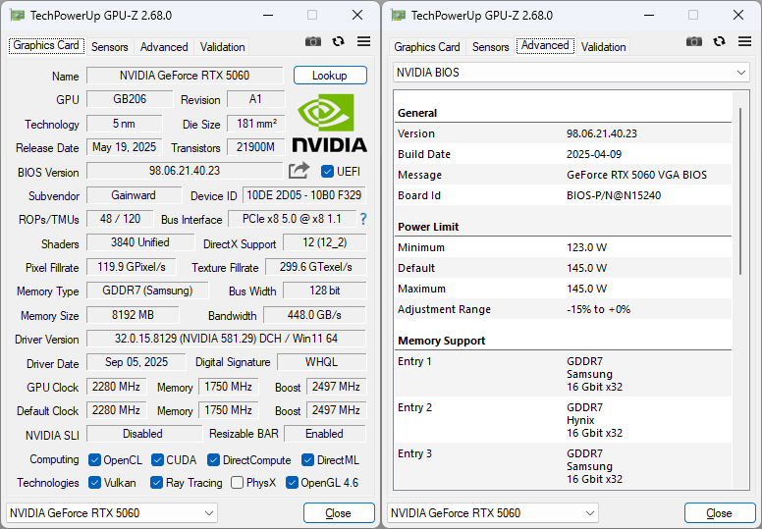The image size is (762, 529).
Task: Click the Close button in left window
Action: pyautogui.click(x=339, y=513)
